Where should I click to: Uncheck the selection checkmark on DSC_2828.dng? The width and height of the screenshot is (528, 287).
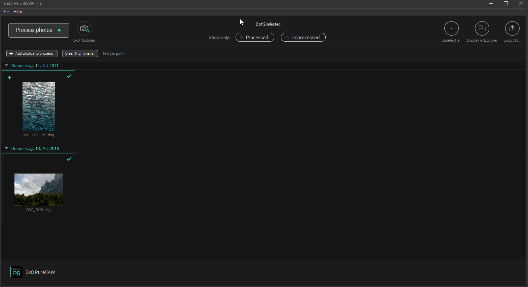69,159
